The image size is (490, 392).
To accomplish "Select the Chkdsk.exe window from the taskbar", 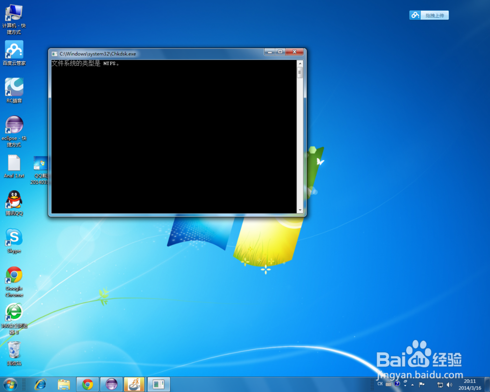I will click(158, 384).
